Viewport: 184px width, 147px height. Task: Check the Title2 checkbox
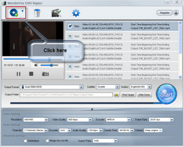(70, 36)
